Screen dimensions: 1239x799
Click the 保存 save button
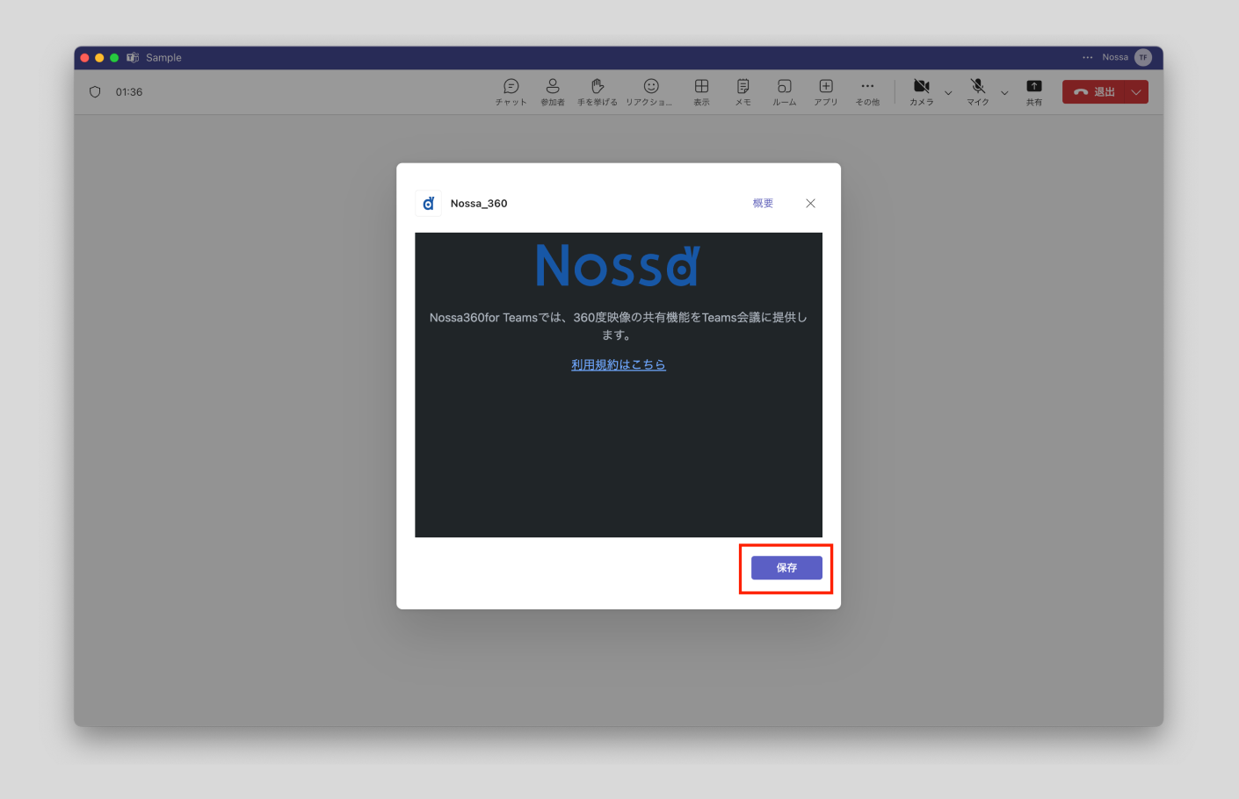[786, 568]
